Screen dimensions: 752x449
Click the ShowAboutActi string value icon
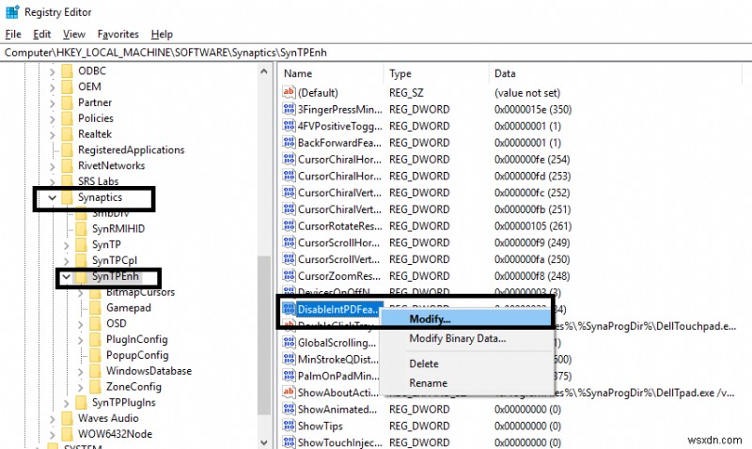[x=289, y=392]
